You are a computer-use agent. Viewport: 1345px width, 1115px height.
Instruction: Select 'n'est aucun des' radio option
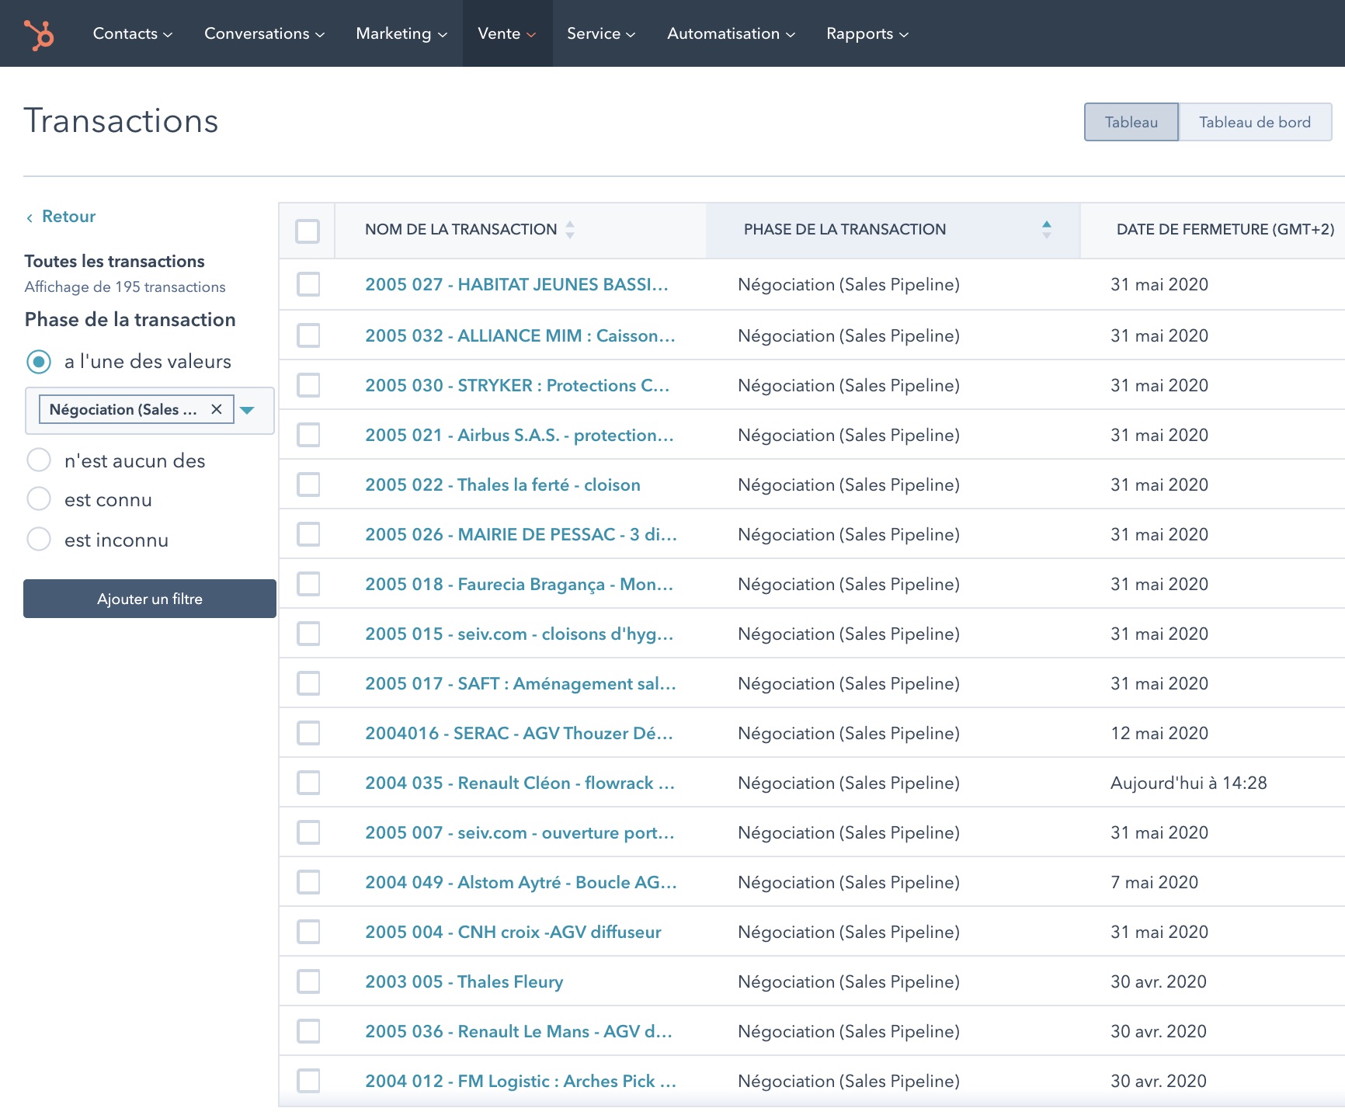[39, 460]
